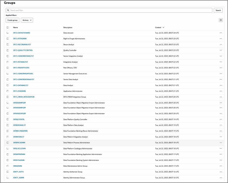Open the Actions dropdown
Image resolution: width=228 pixels, height=183 pixels.
27,20
